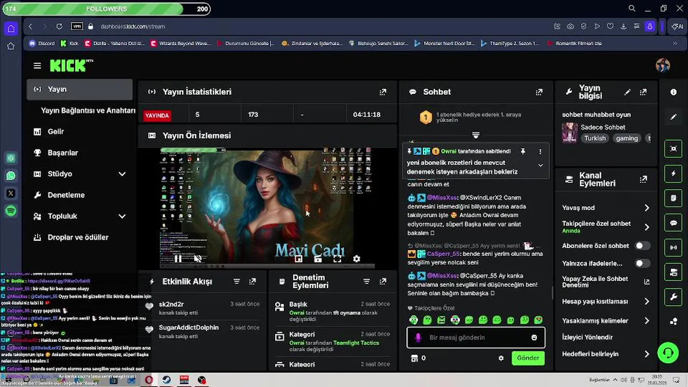Open the Kick hamburger menu

[x=37, y=66]
